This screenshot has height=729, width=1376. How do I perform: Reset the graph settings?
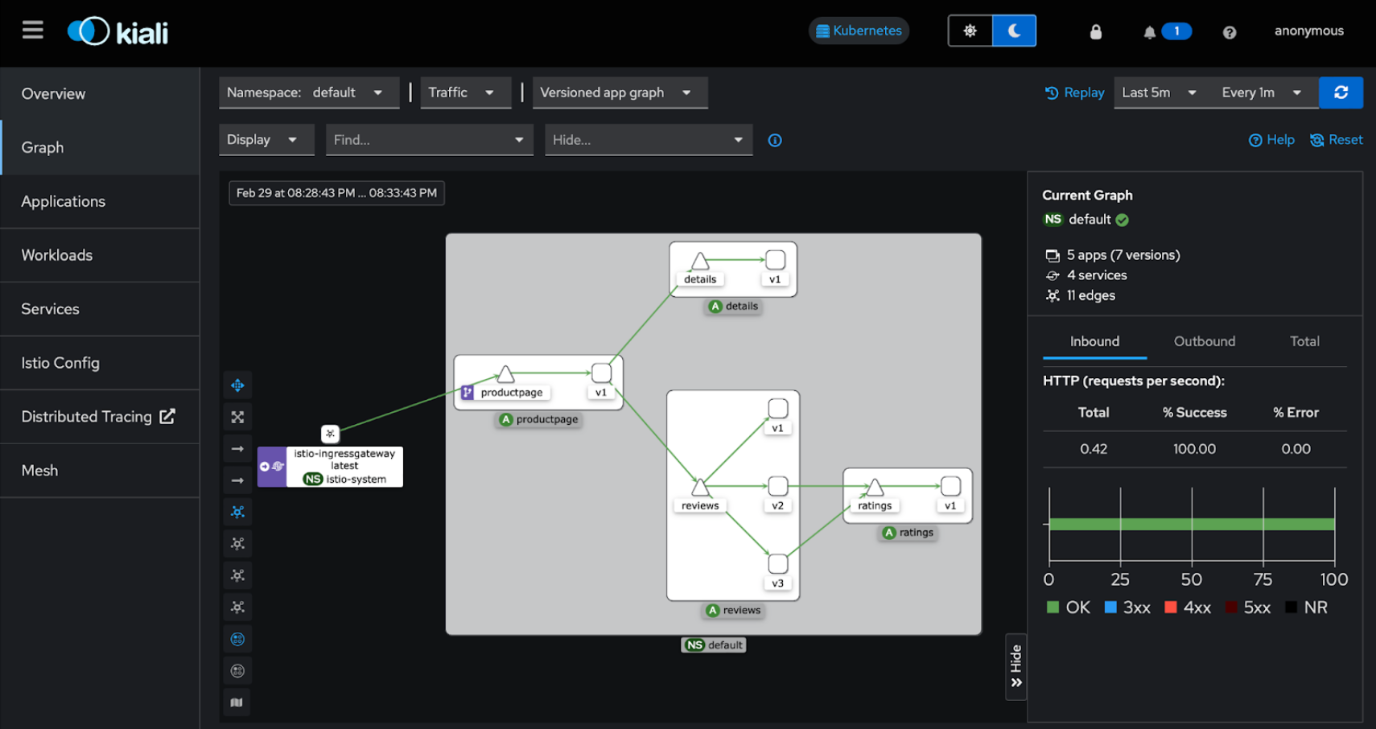coord(1337,140)
